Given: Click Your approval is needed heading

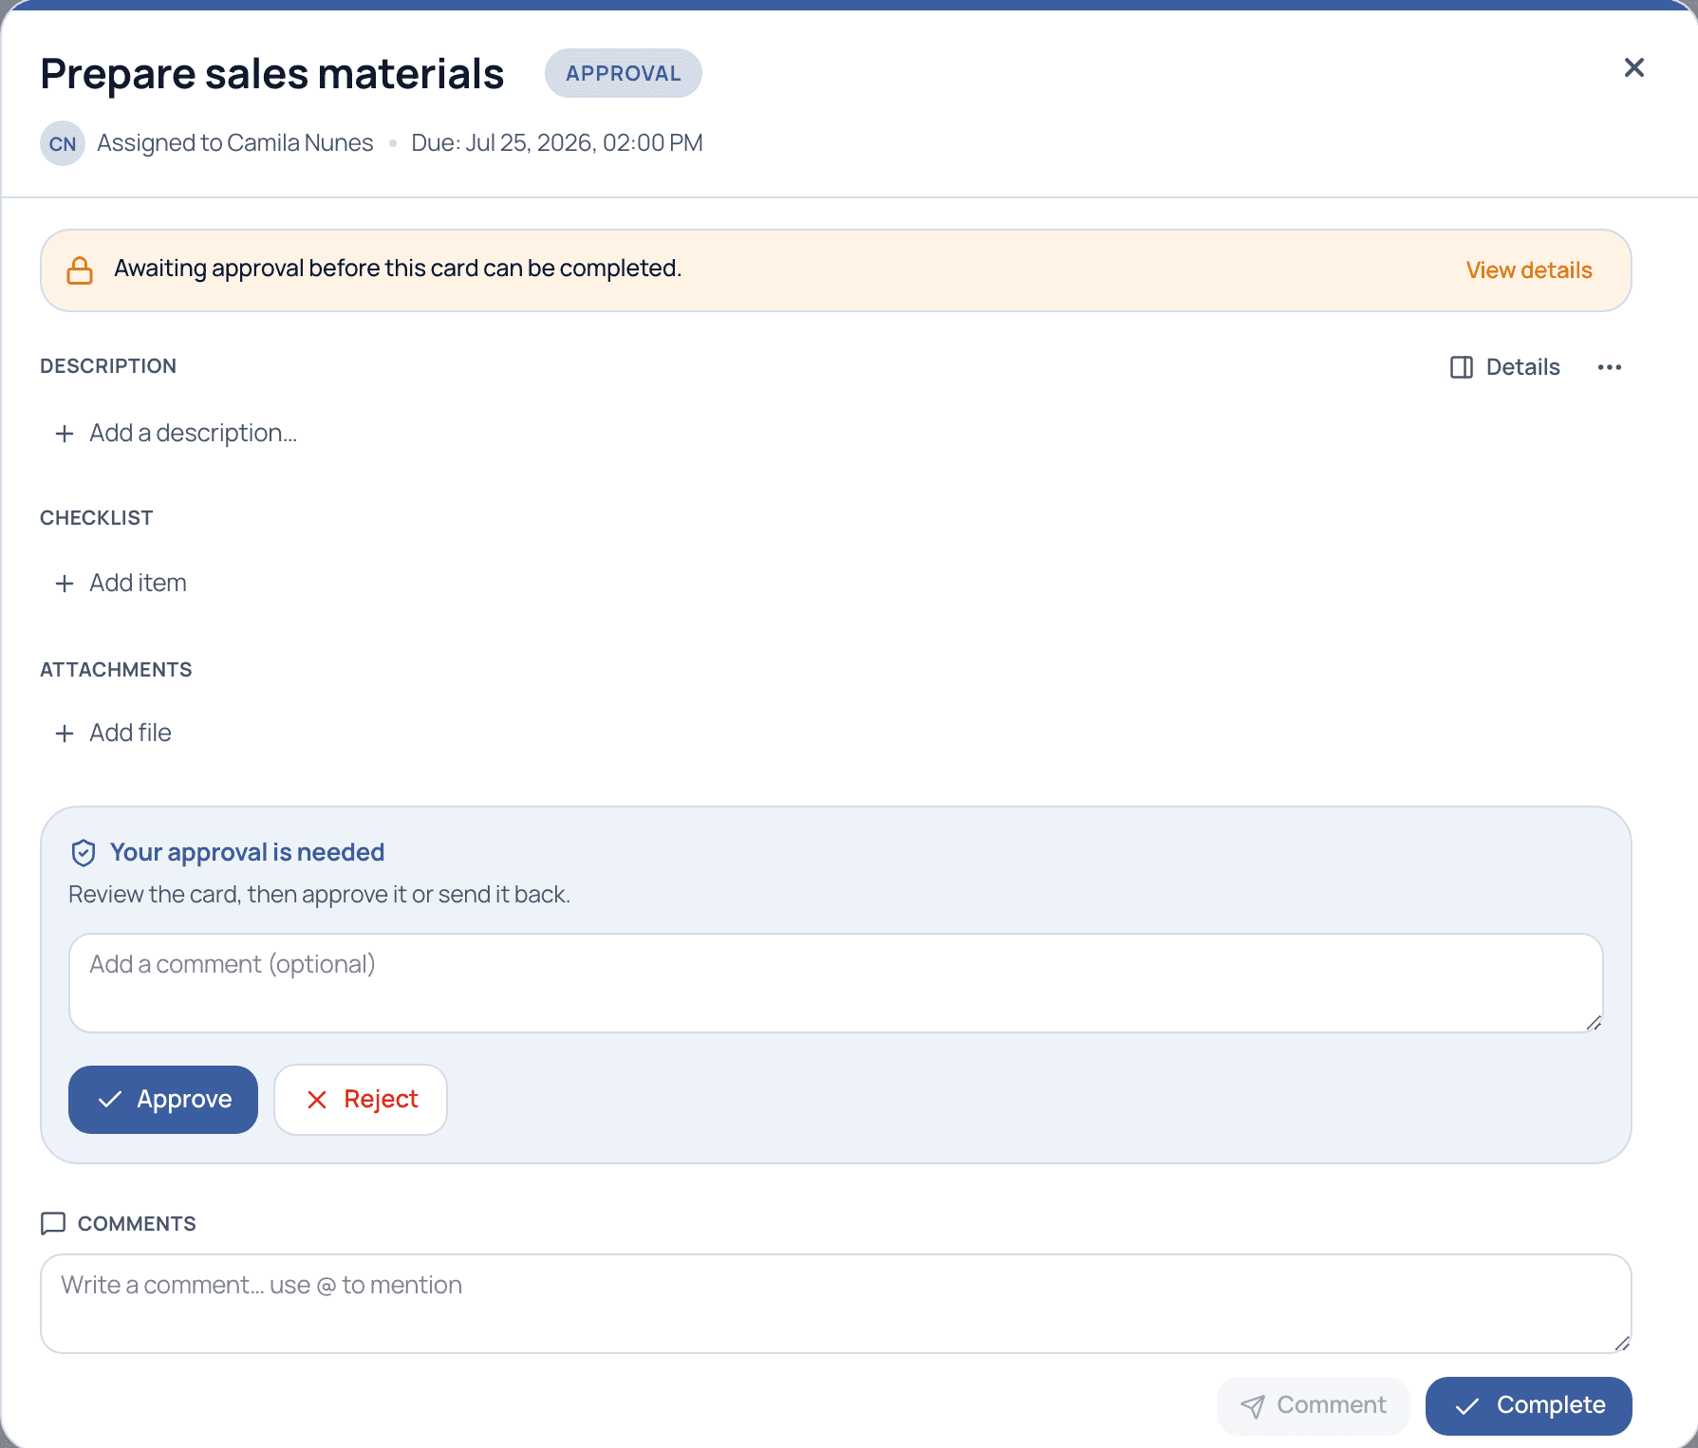Looking at the screenshot, I should coord(247,853).
